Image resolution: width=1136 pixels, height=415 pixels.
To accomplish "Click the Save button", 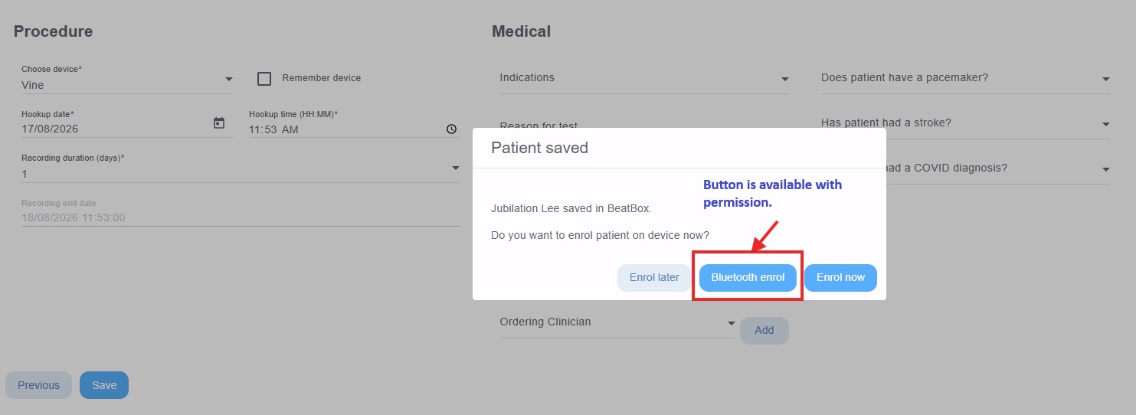I will [104, 385].
